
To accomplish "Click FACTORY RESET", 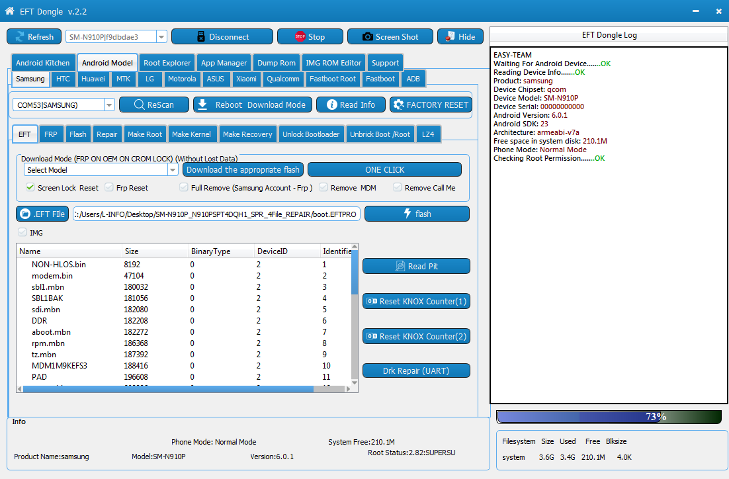I will coord(431,105).
